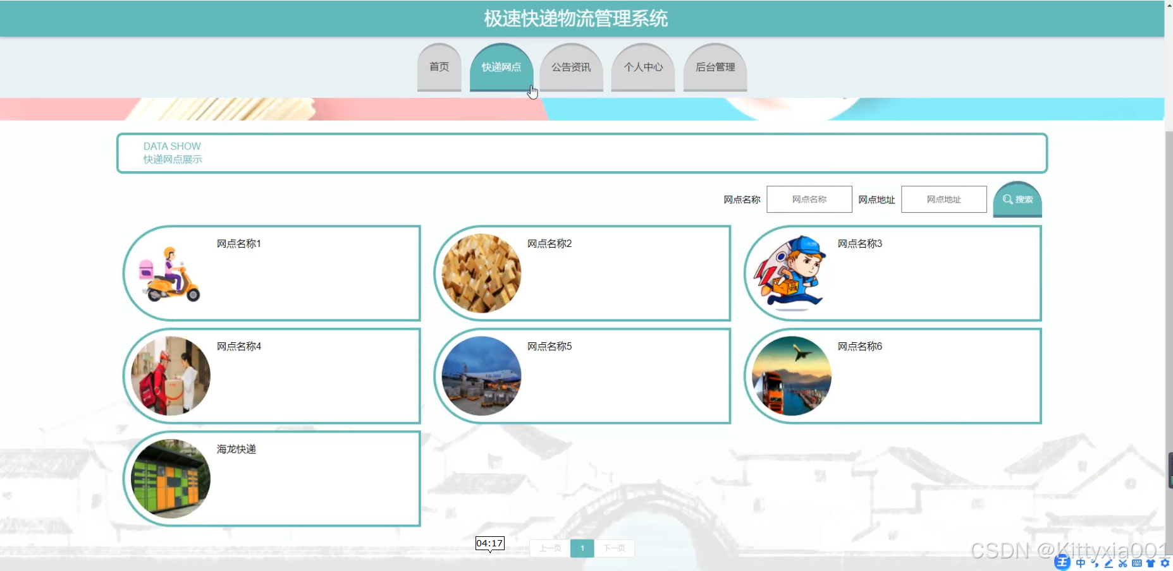Open the 个人中心 tab

643,67
